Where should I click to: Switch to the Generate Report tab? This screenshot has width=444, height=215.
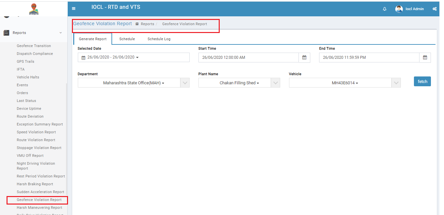click(x=93, y=39)
